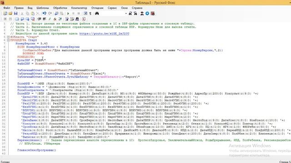Open the search text dropdown arrow
Viewport: 291px width, 163px height.
pyautogui.click(x=126, y=14)
